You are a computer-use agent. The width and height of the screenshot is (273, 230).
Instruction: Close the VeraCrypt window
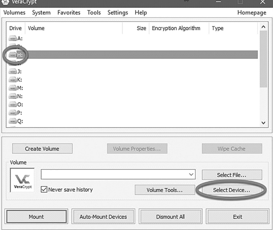coord(263,2)
